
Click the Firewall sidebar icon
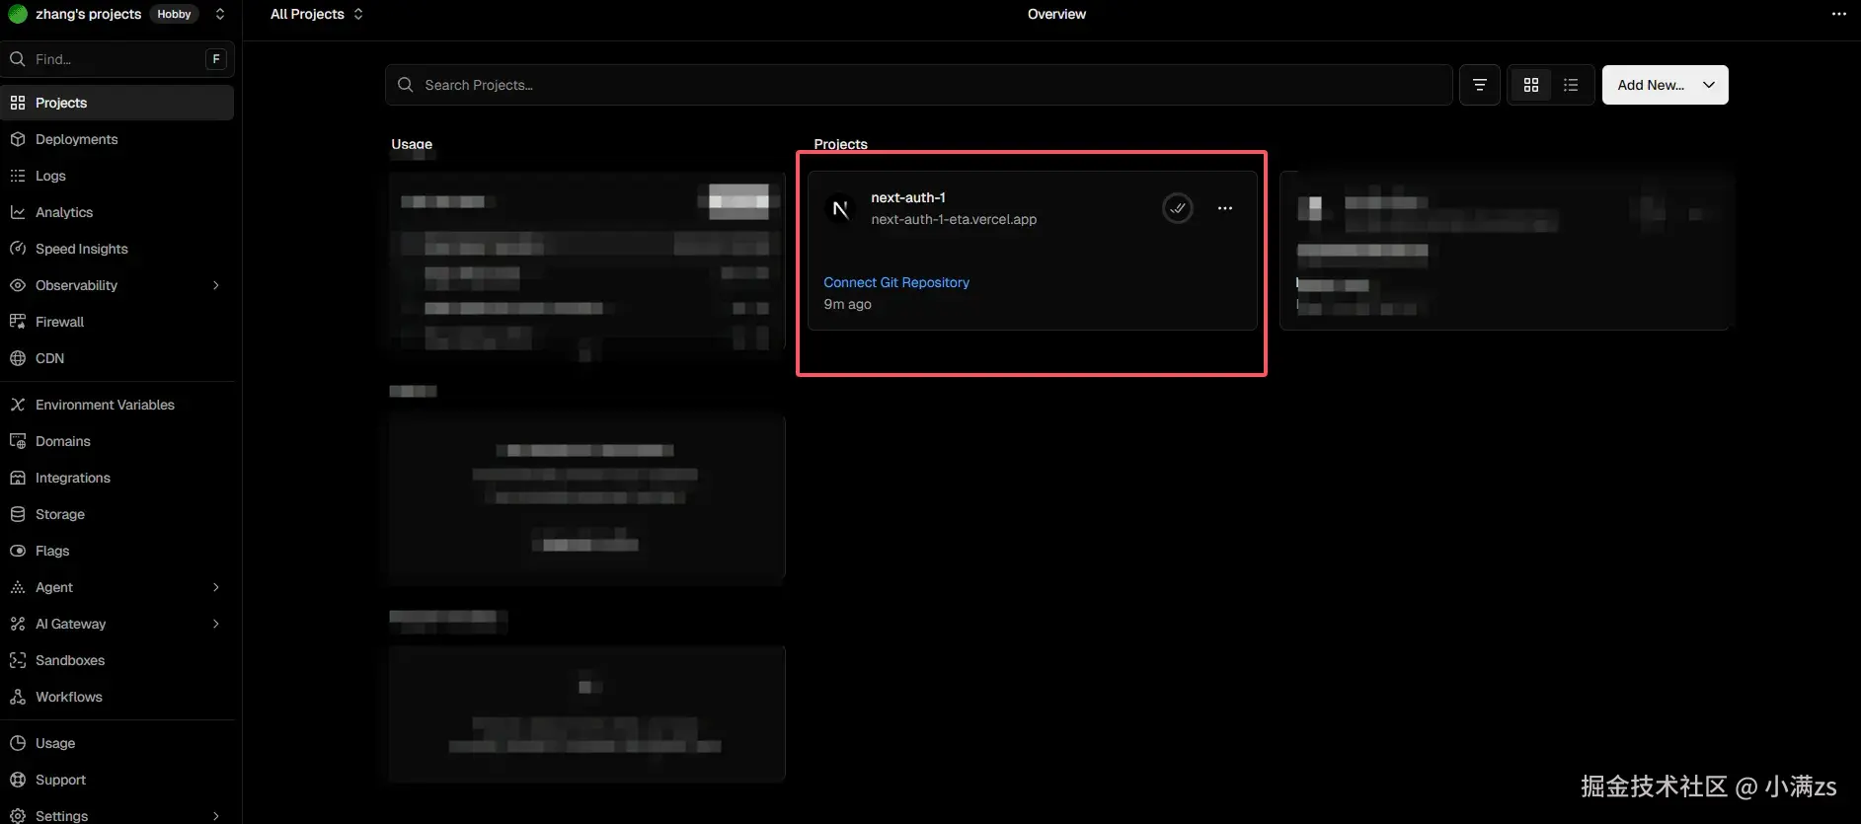click(x=18, y=322)
